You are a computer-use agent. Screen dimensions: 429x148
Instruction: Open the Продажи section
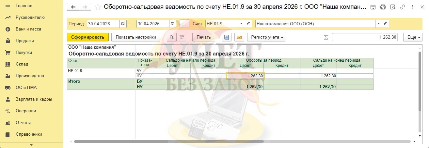25,41
